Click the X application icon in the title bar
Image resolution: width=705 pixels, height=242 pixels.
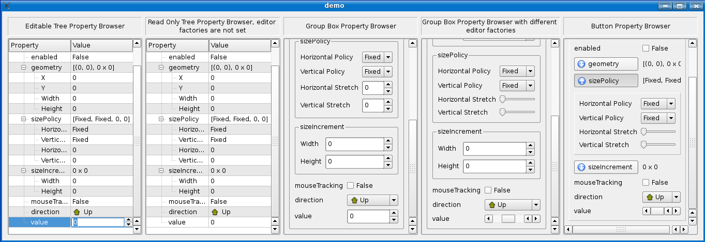click(7, 6)
